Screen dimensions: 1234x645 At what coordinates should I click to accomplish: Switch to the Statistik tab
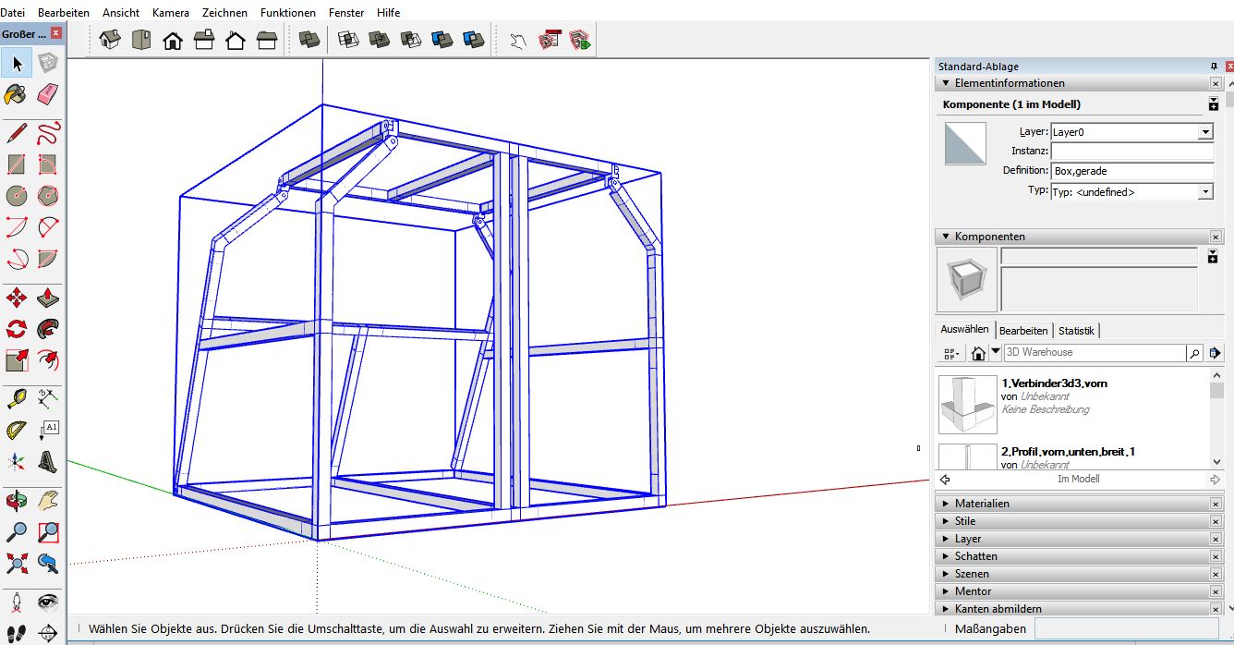1076,331
